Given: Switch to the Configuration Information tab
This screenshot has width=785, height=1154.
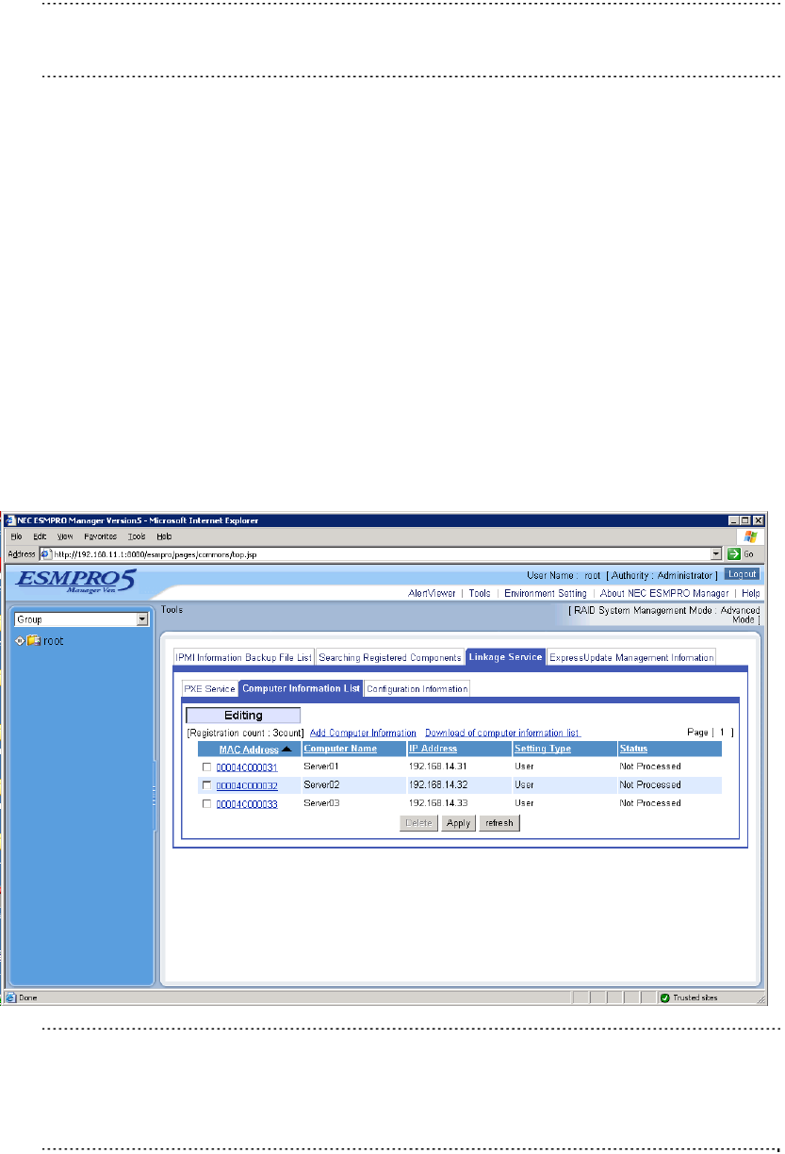Looking at the screenshot, I should pyautogui.click(x=417, y=689).
